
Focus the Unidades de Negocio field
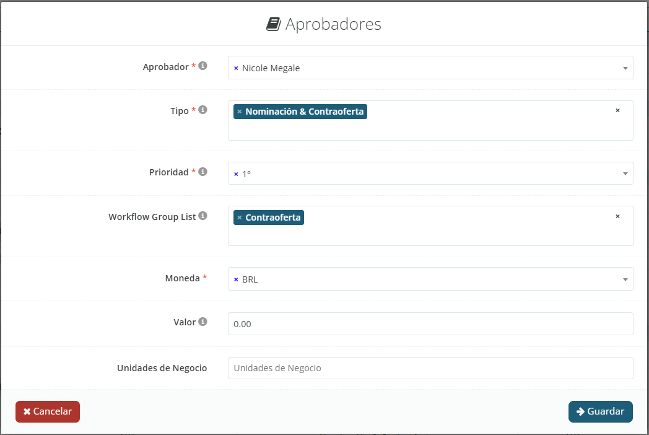click(x=430, y=368)
